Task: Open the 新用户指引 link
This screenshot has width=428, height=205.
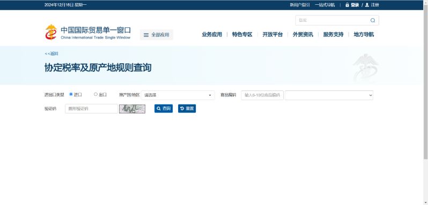Action: [300, 5]
